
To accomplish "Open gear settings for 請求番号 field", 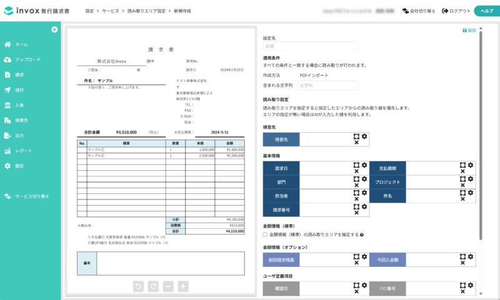I will (x=364, y=206).
